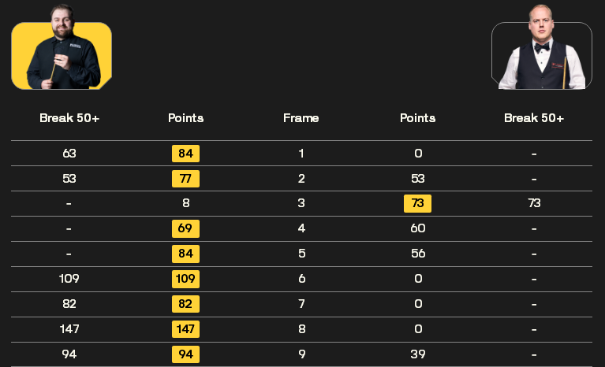Click the Frame column header
Viewport: 605px width, 367px height.
301,118
